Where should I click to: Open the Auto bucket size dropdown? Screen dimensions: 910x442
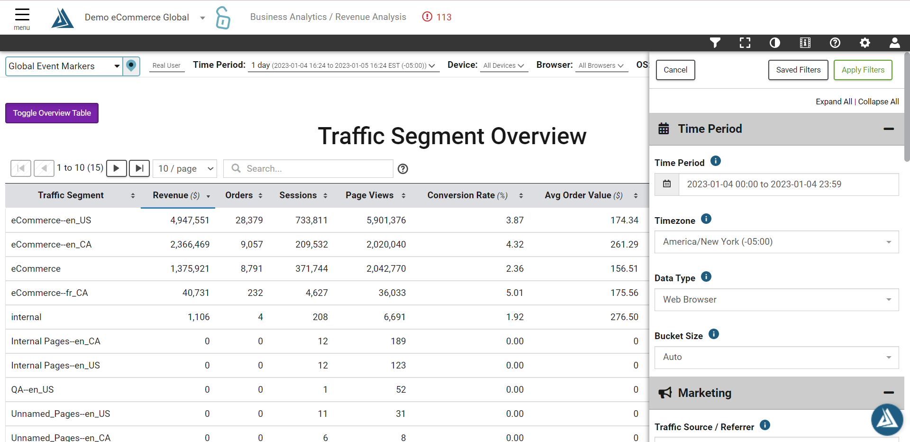tap(776, 357)
